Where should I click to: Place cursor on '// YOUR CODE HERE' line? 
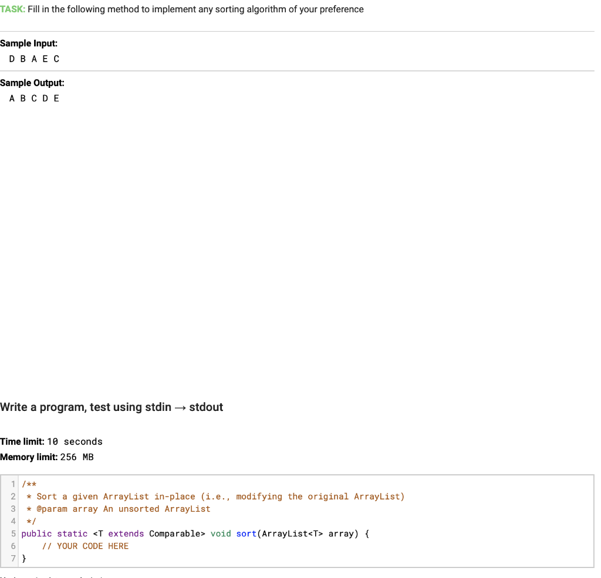(85, 546)
